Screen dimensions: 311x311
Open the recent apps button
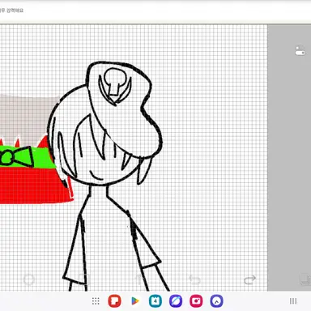[x=293, y=301]
